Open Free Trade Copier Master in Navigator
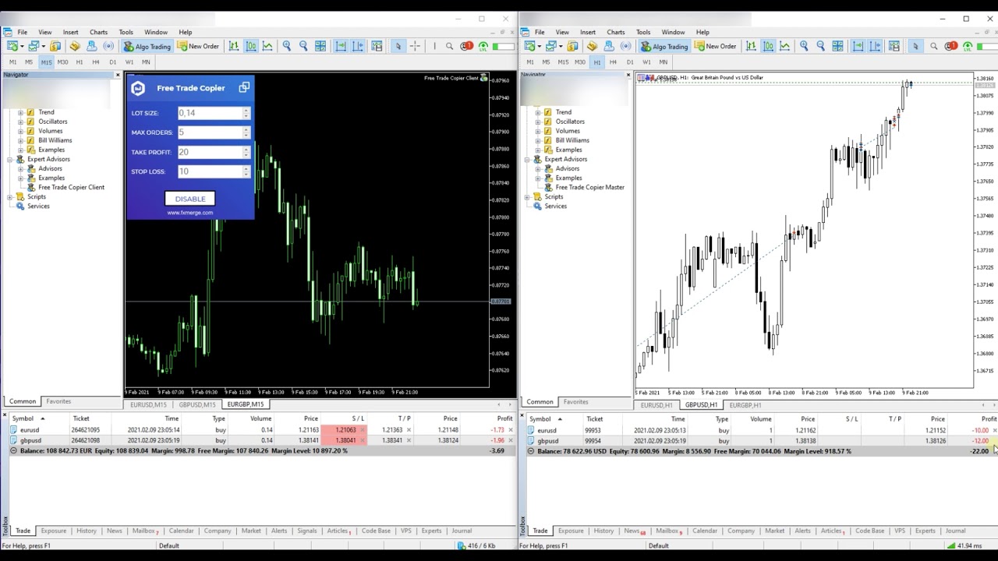 [589, 187]
